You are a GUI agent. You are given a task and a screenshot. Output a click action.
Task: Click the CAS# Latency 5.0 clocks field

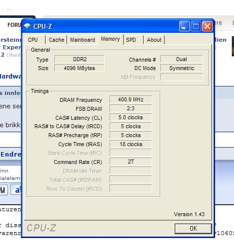coord(131,117)
